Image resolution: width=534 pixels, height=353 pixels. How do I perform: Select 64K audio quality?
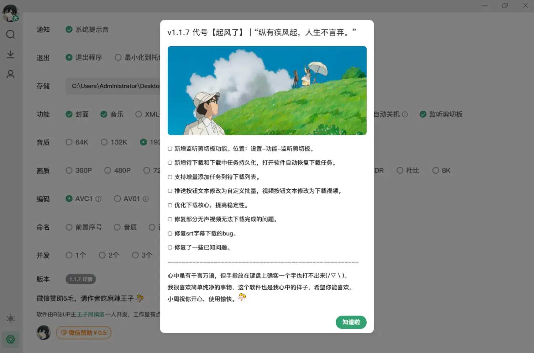(77, 142)
